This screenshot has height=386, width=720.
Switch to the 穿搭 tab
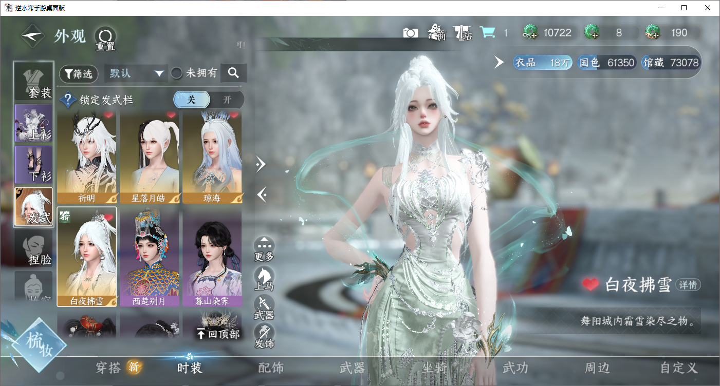click(x=108, y=368)
